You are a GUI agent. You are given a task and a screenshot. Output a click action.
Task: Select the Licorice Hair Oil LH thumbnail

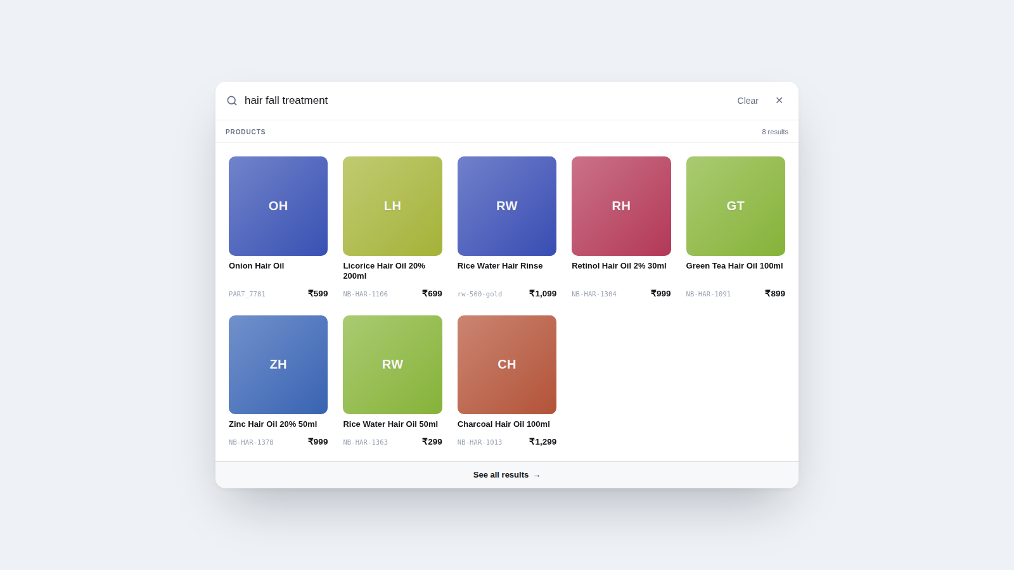(x=392, y=206)
